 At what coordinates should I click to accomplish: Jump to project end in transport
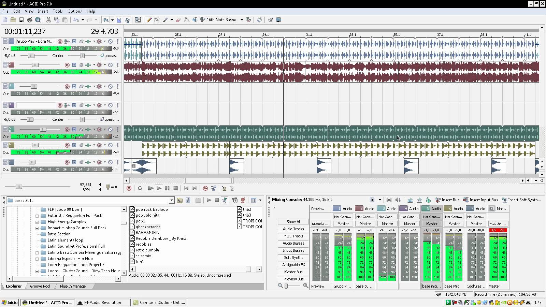coord(195,188)
